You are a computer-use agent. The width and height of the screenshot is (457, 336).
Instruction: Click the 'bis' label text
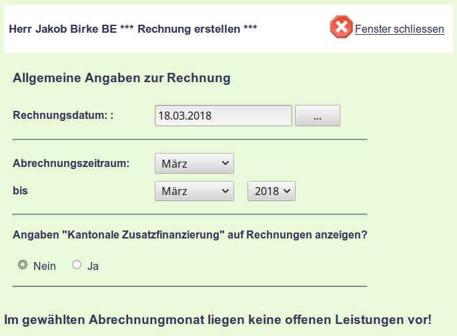coord(20,190)
